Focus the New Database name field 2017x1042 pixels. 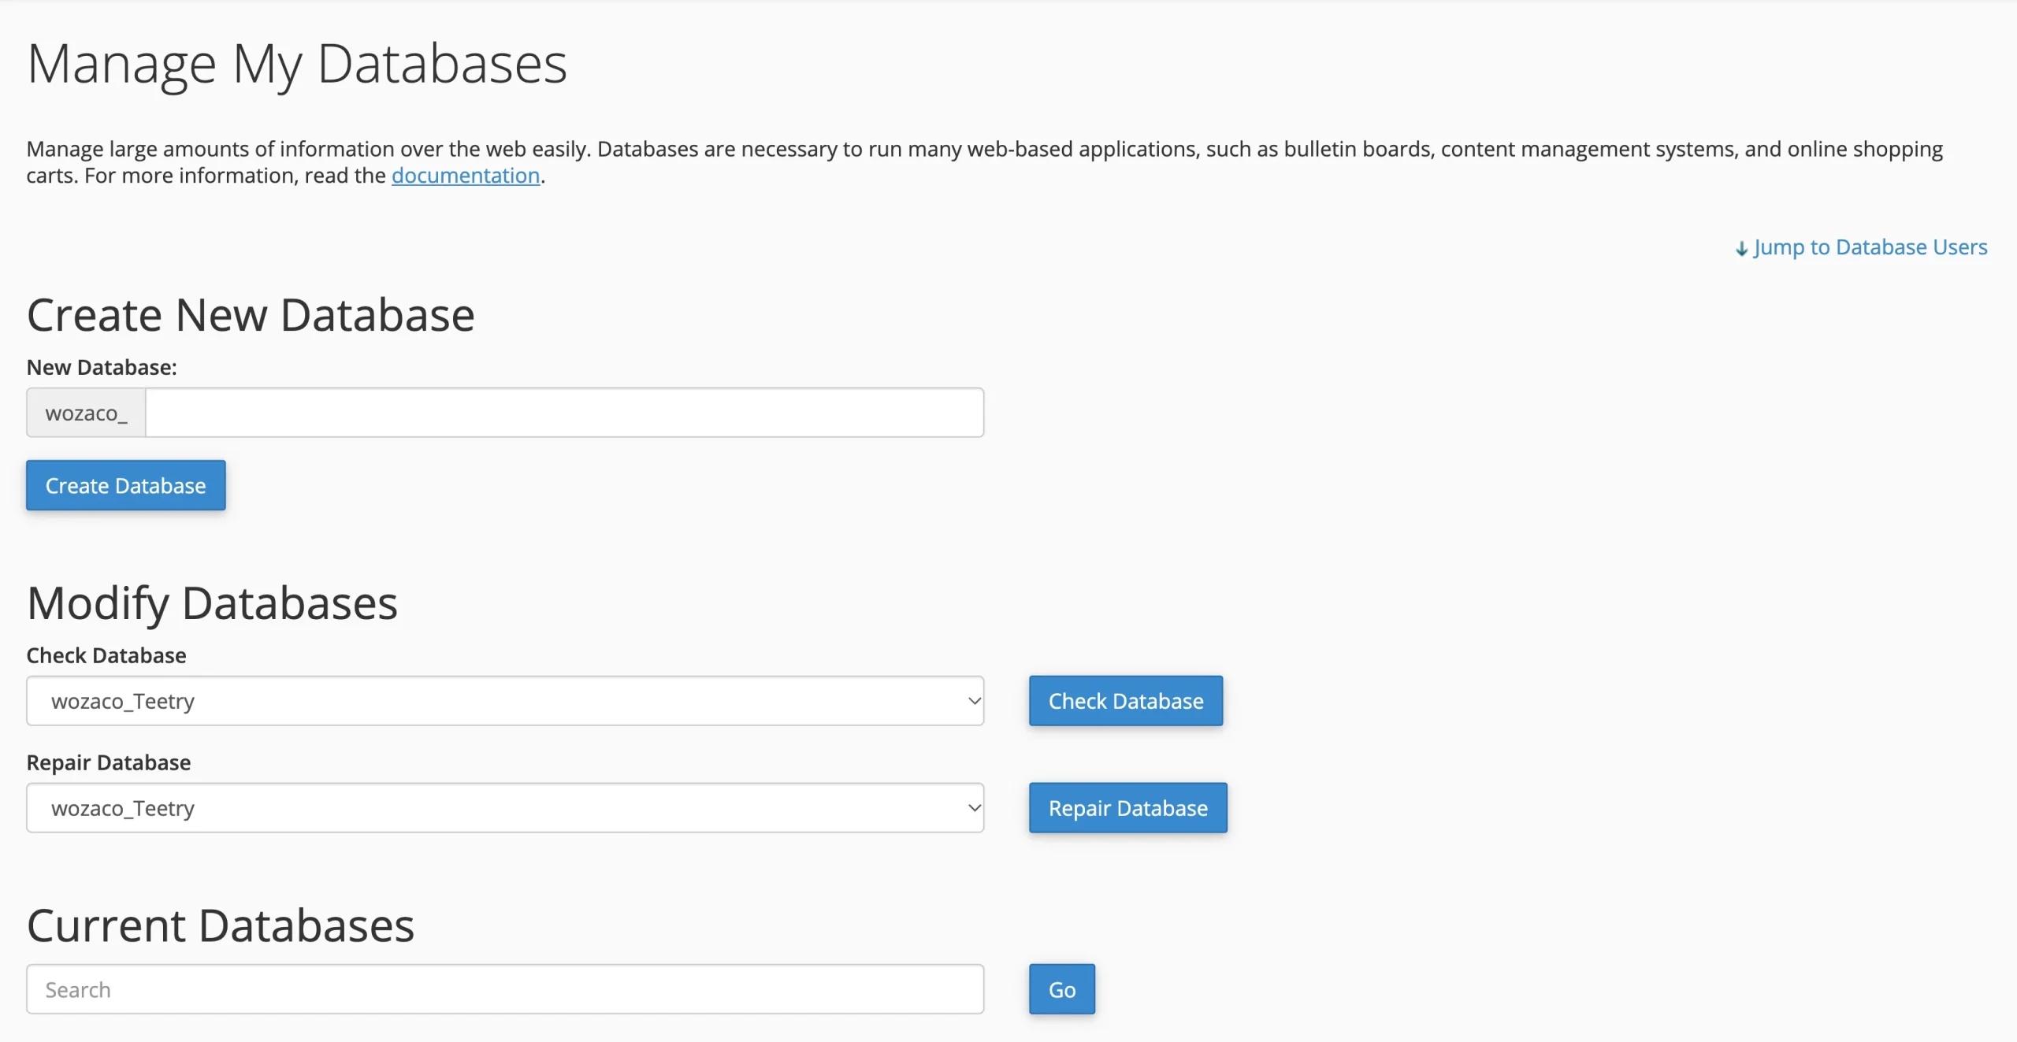coord(564,413)
